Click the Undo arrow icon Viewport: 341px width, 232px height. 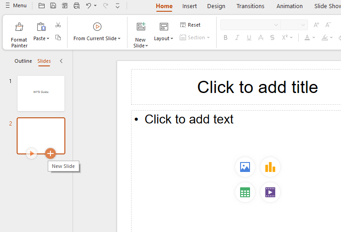coord(89,6)
